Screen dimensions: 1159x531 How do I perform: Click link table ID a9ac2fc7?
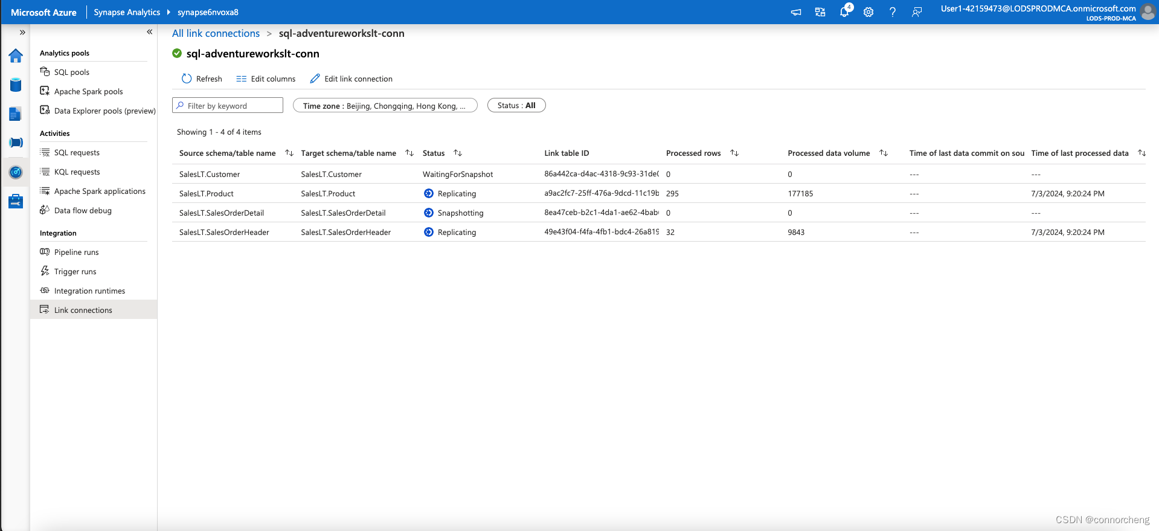pos(602,193)
